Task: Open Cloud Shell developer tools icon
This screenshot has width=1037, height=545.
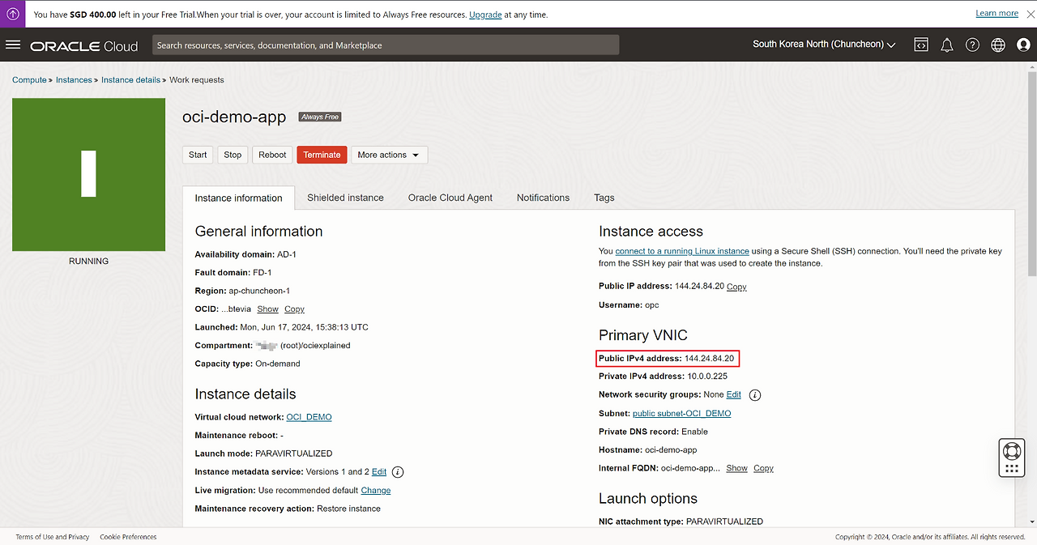Action: pyautogui.click(x=921, y=45)
